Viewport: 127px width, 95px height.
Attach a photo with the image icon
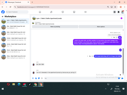click(36, 78)
